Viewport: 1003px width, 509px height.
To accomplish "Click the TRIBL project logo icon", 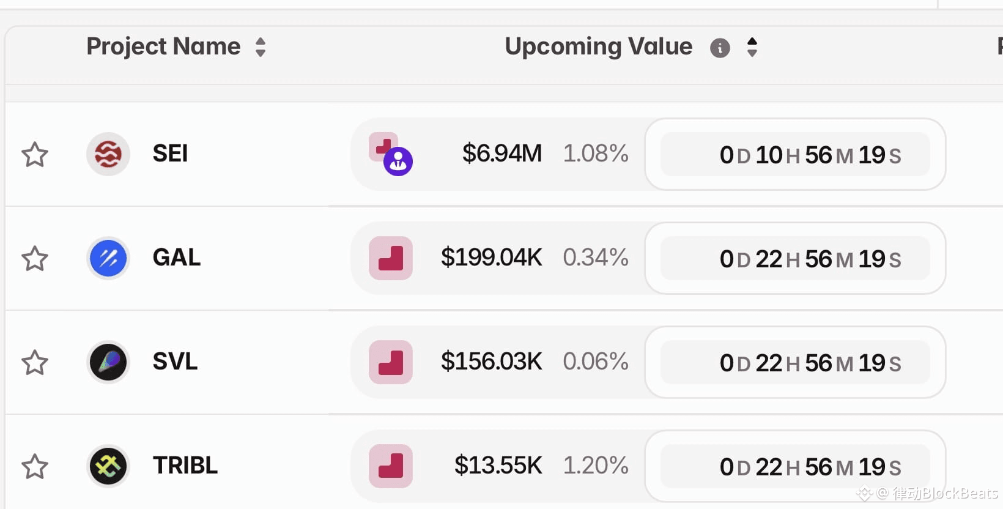I will [x=108, y=466].
